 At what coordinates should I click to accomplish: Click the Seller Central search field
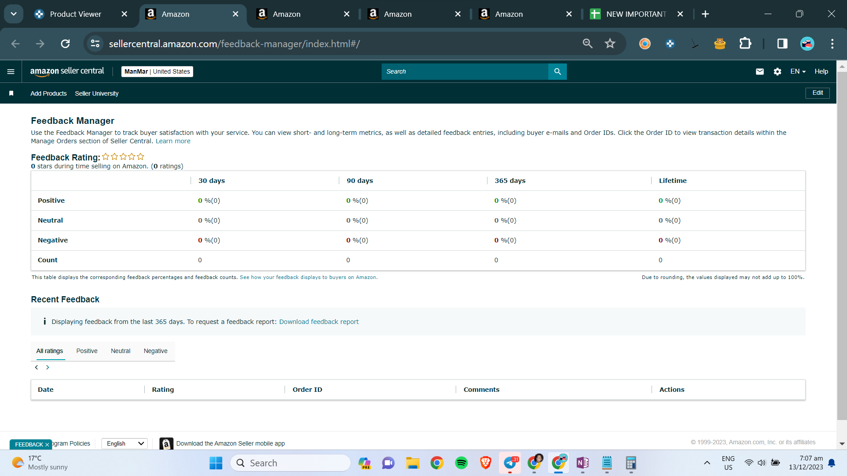point(465,71)
